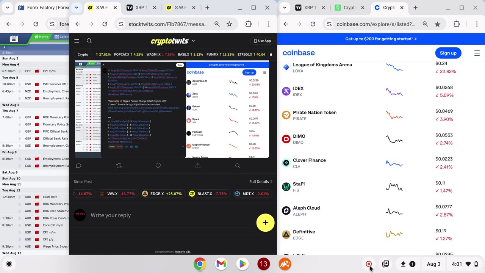Open Gmail from the shelf
The width and height of the screenshot is (485, 273).
221,264
